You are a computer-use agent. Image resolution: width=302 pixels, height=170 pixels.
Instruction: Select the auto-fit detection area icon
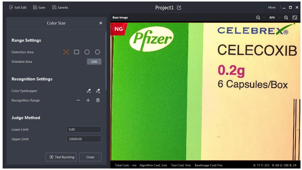click(x=66, y=52)
